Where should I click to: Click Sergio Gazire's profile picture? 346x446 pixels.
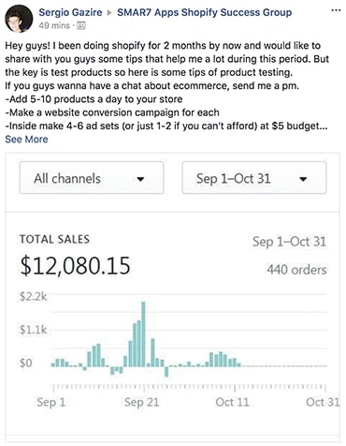pos(19,19)
